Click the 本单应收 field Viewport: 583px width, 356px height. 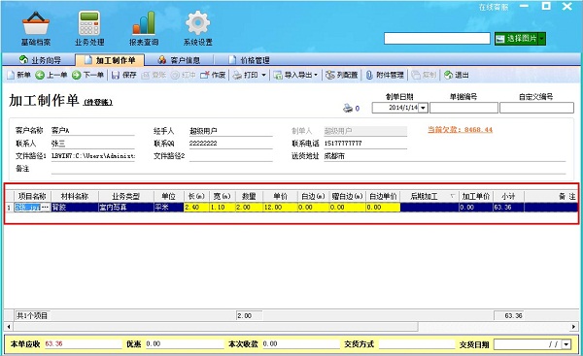coord(83,344)
